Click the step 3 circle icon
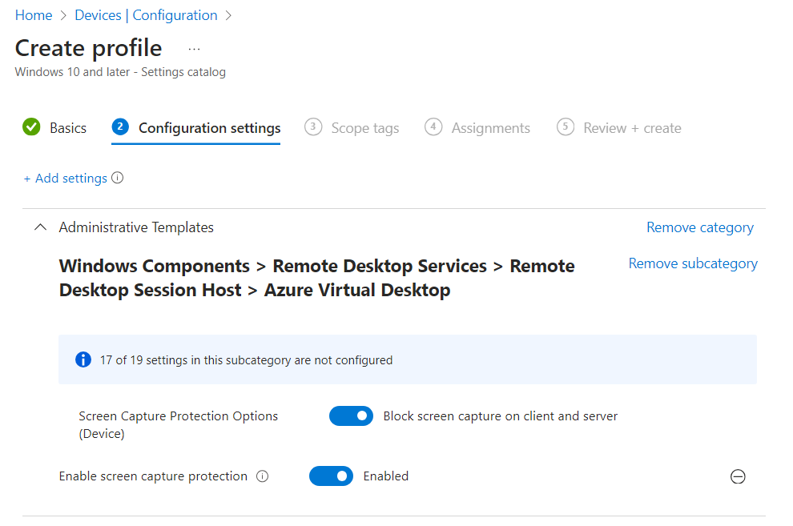This screenshot has width=793, height=526. (x=313, y=127)
